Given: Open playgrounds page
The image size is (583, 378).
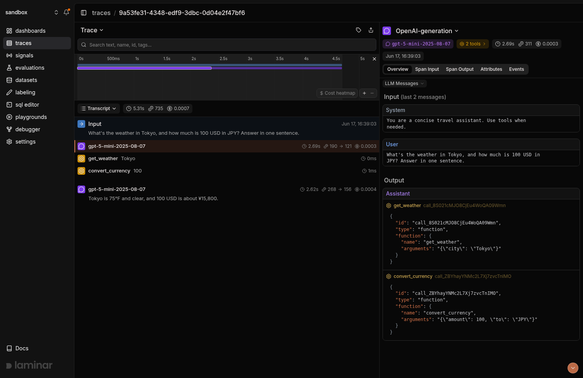Looking at the screenshot, I should click(x=37, y=117).
